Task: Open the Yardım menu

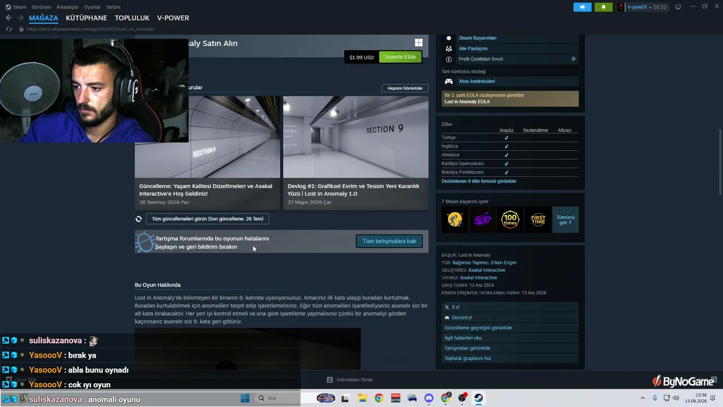Action: click(x=114, y=7)
